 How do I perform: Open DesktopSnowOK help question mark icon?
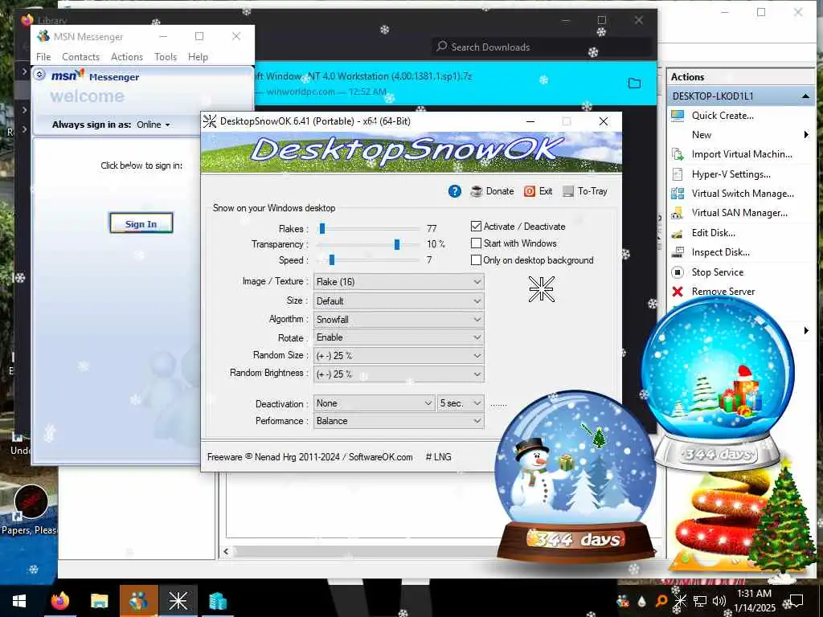tap(455, 191)
